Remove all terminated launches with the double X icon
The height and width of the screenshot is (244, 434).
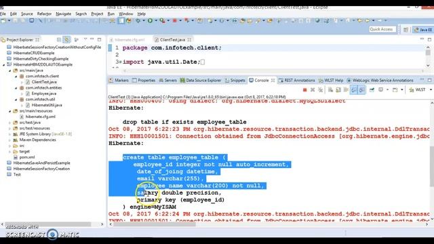click(320, 90)
